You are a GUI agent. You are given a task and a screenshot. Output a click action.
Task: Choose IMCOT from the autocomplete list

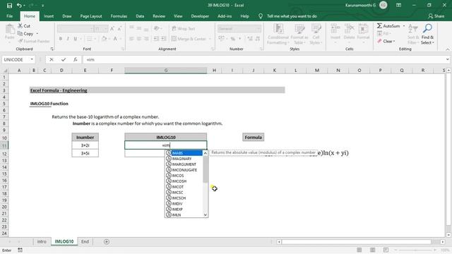pyautogui.click(x=184, y=186)
